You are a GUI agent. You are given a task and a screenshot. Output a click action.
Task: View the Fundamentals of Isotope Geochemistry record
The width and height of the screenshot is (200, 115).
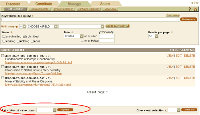(170, 56)
